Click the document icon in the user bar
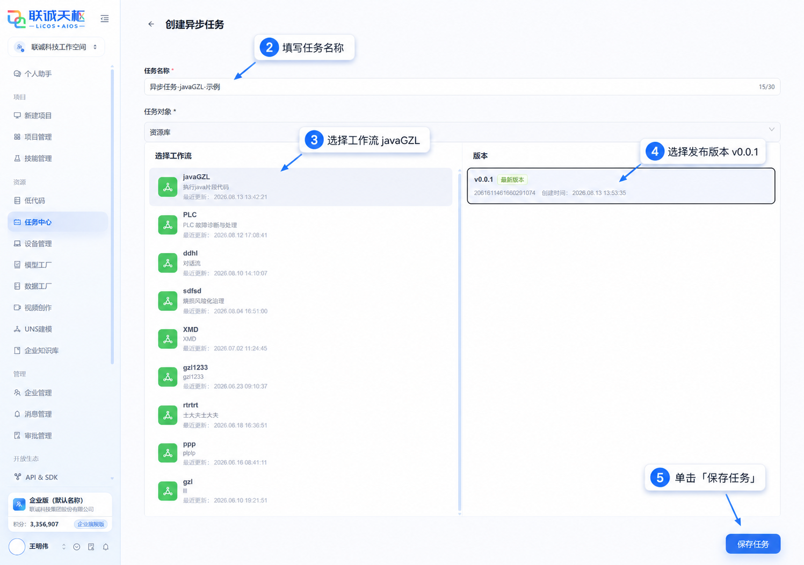 tap(91, 547)
